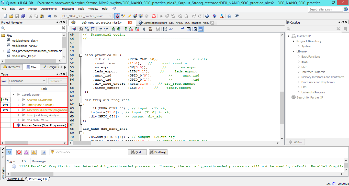
Task: Collapse the Compile Design task tree
Action: coord(13,95)
